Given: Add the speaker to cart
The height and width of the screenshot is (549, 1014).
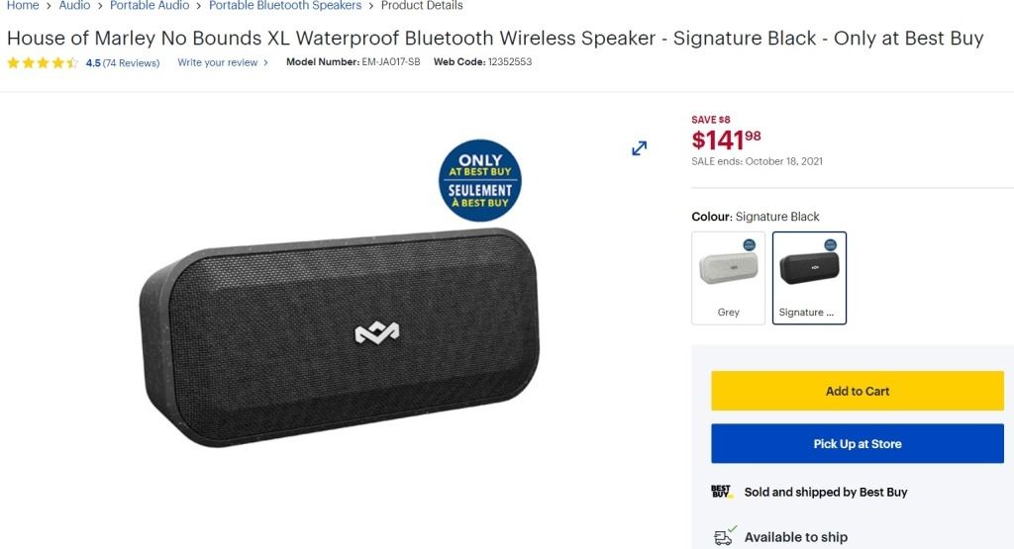Looking at the screenshot, I should pyautogui.click(x=858, y=391).
